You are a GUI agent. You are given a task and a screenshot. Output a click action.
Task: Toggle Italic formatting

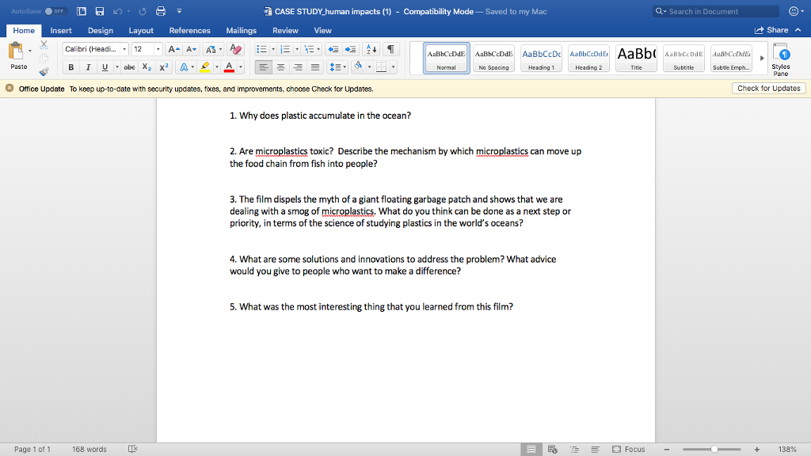point(88,67)
